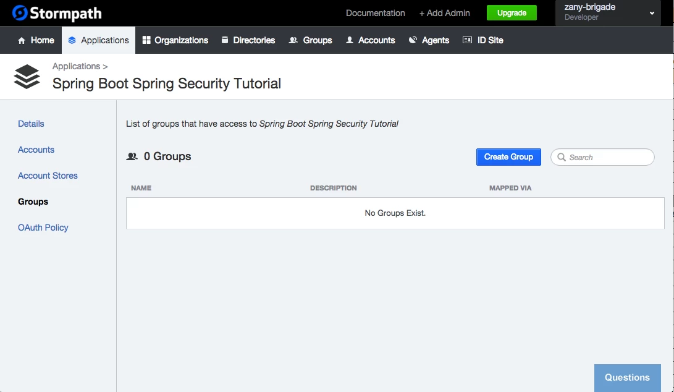Click the large application stack icon

click(27, 77)
